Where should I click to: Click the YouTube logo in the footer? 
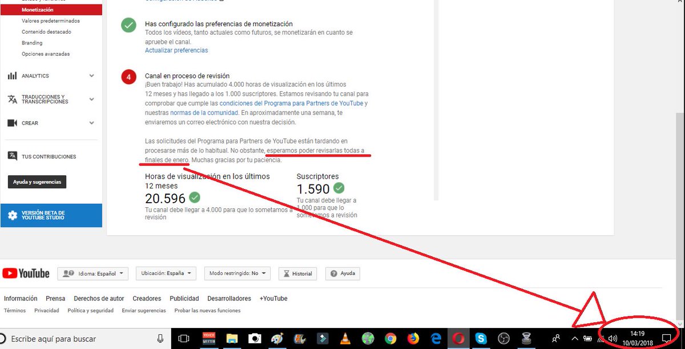click(x=26, y=273)
